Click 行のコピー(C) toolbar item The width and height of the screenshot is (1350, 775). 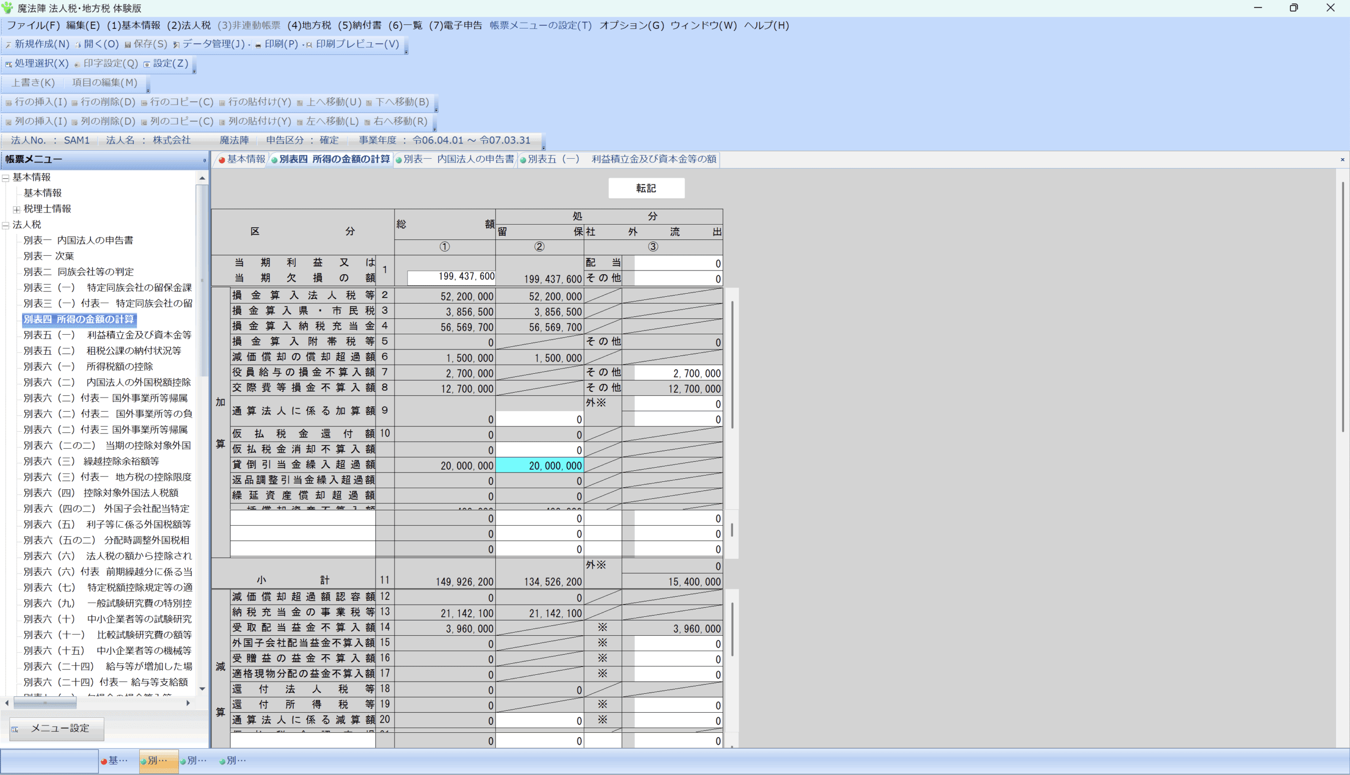(177, 102)
